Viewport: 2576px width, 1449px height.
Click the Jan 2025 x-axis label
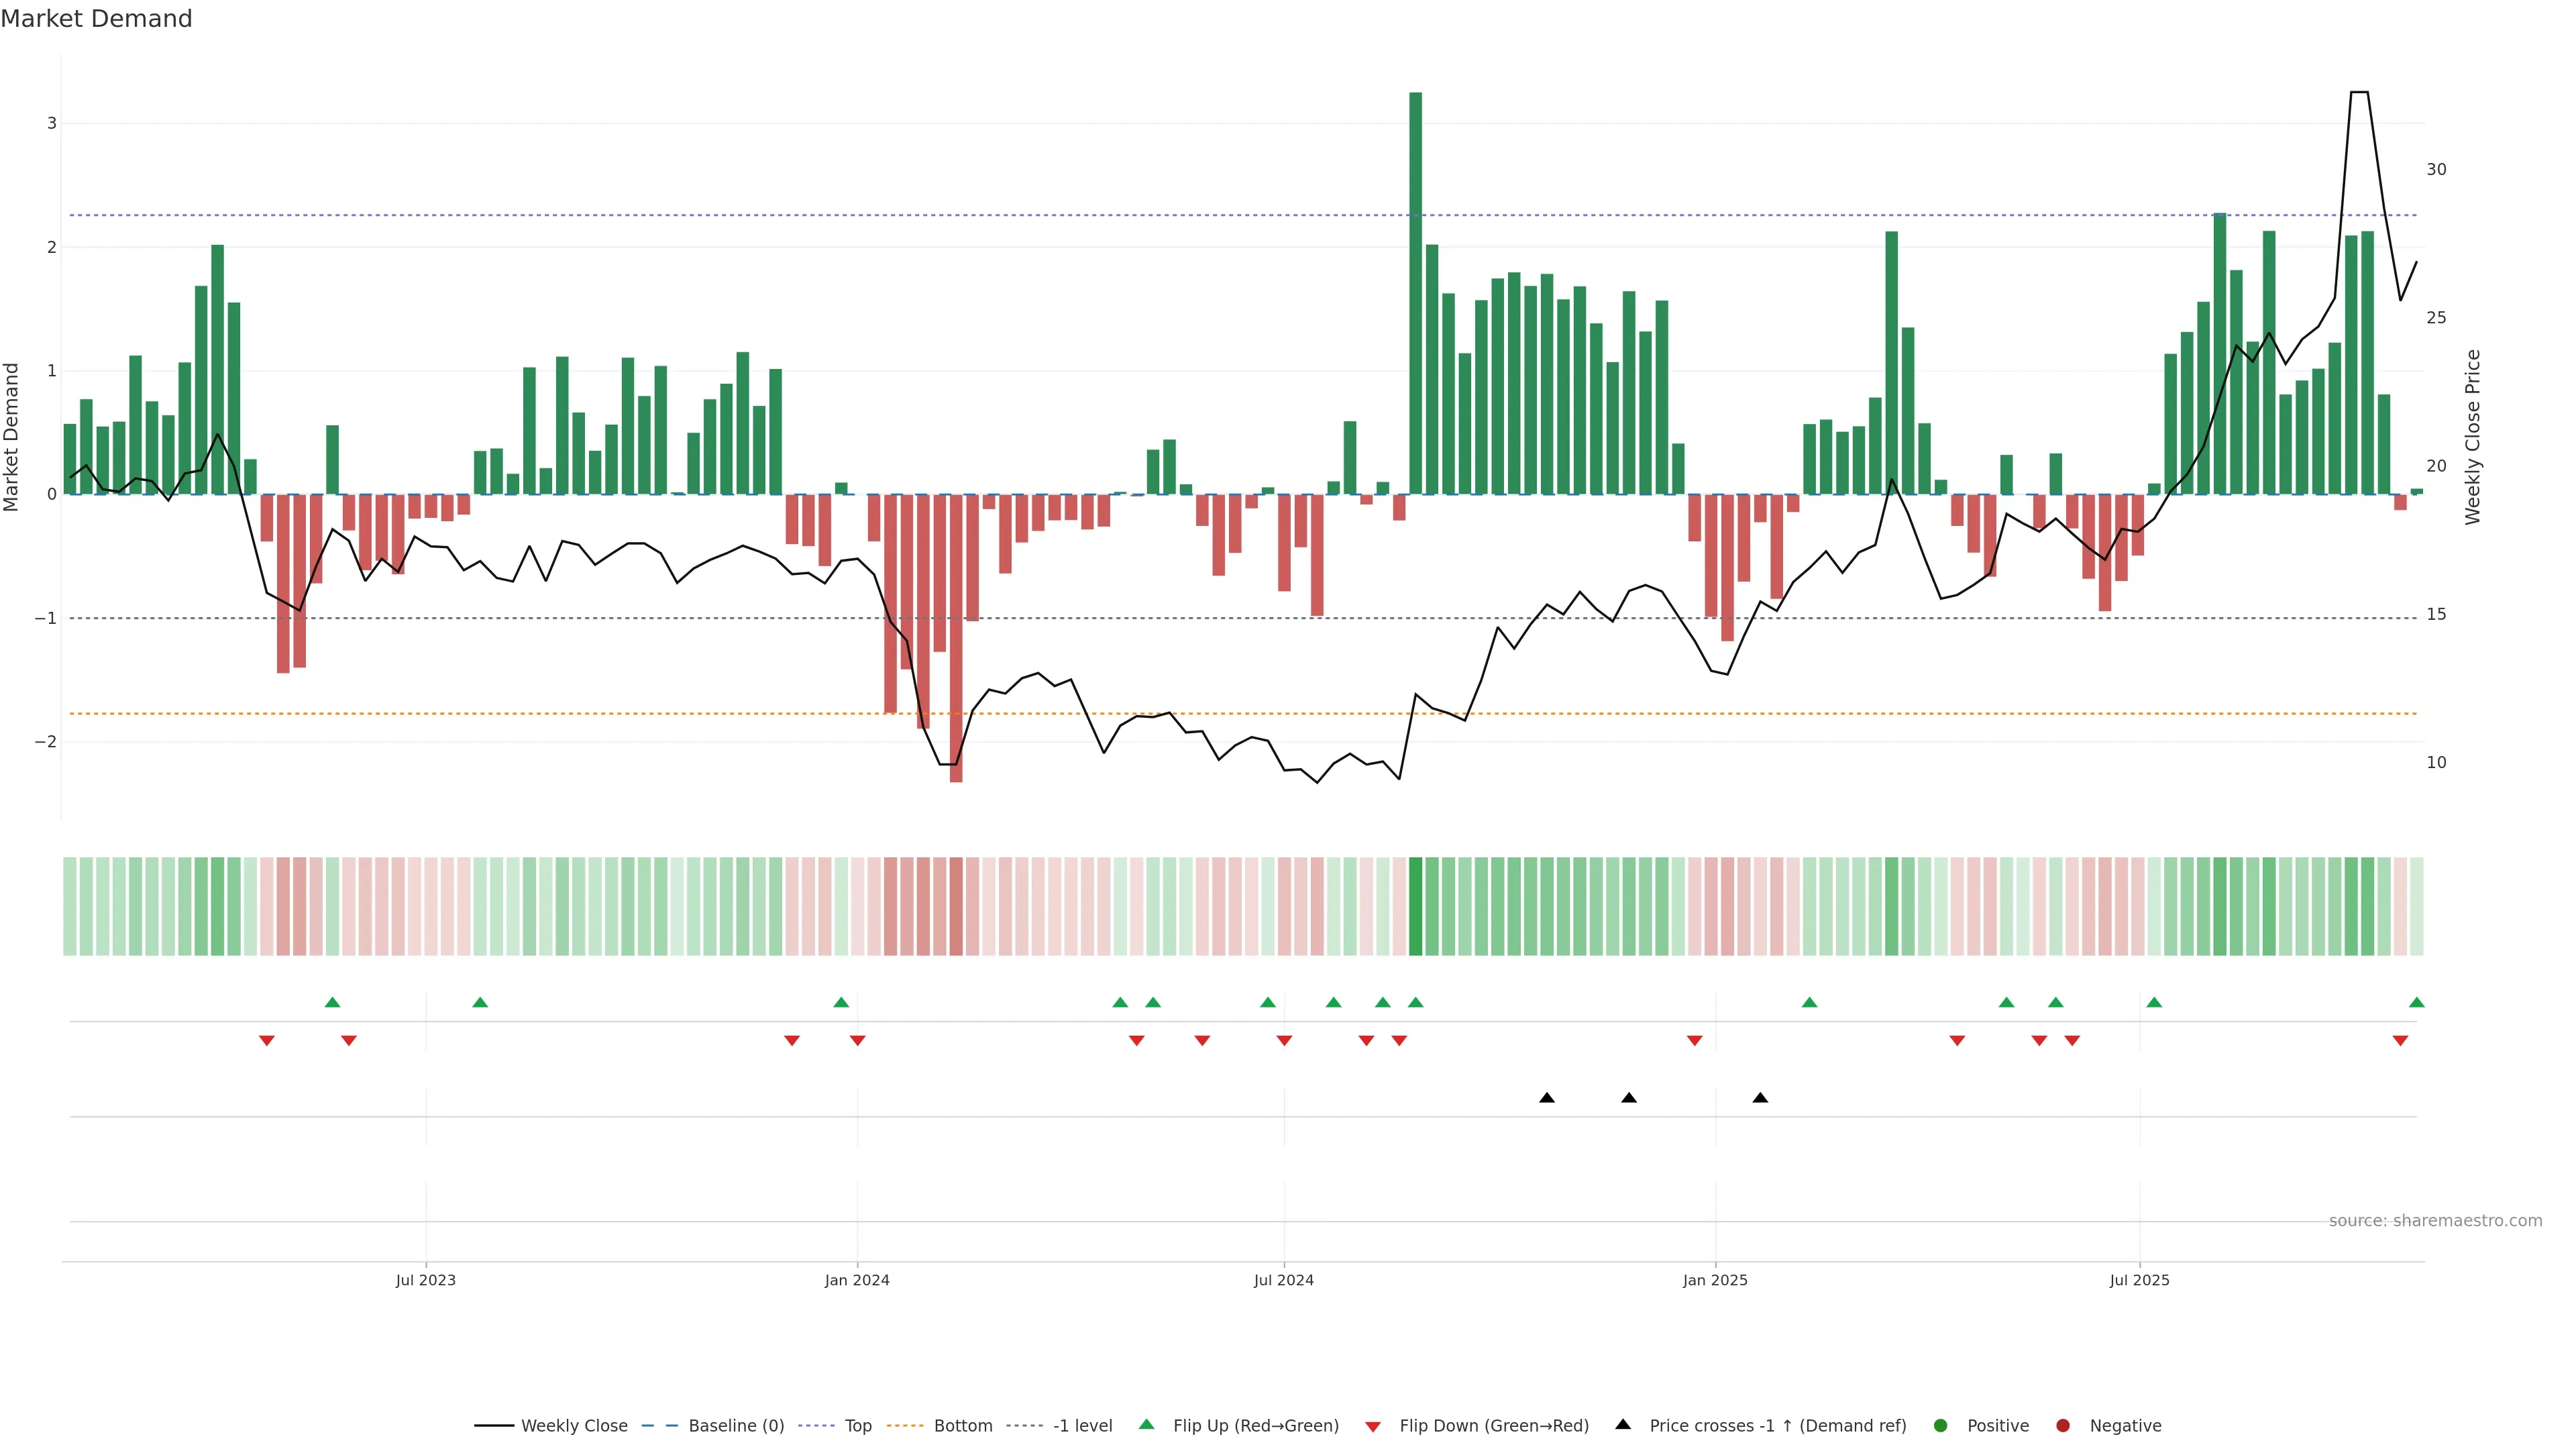pyautogui.click(x=1715, y=1281)
